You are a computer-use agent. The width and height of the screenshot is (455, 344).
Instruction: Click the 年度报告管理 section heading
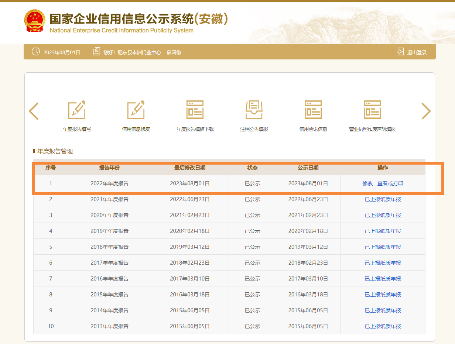[x=55, y=151]
